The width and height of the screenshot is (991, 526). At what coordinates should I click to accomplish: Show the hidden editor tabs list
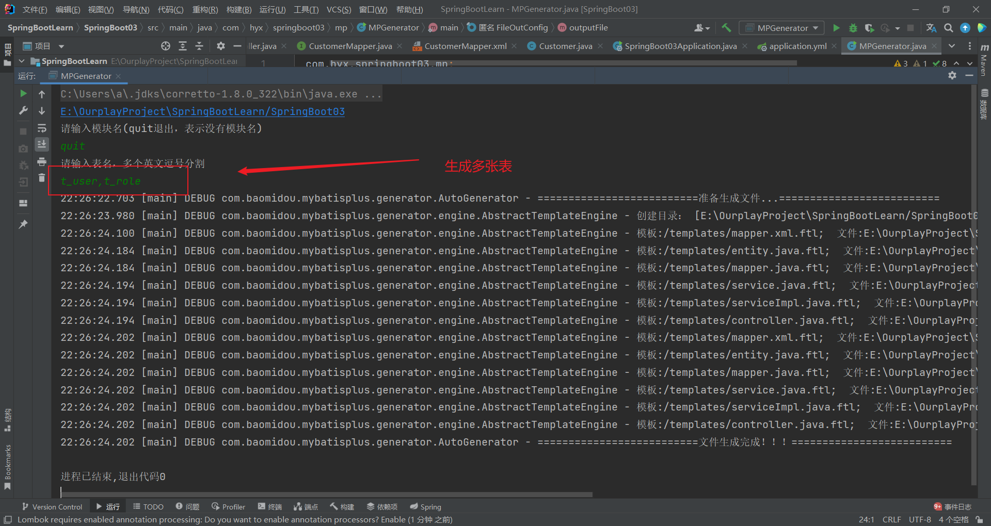pyautogui.click(x=952, y=46)
